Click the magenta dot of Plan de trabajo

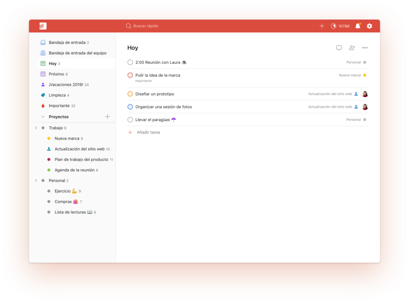49,159
